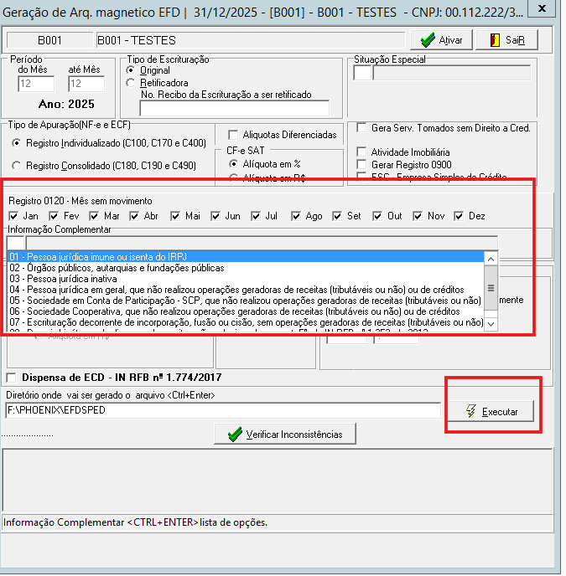Select the Original escrituração option
Image resolution: width=566 pixels, height=576 pixels.
point(130,69)
